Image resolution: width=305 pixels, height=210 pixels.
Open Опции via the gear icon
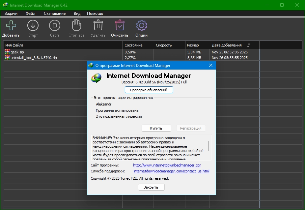coord(141,25)
